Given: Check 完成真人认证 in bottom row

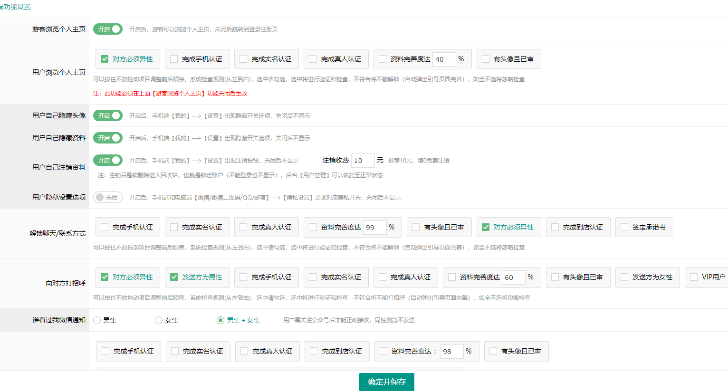Looking at the screenshot, I should [x=244, y=351].
